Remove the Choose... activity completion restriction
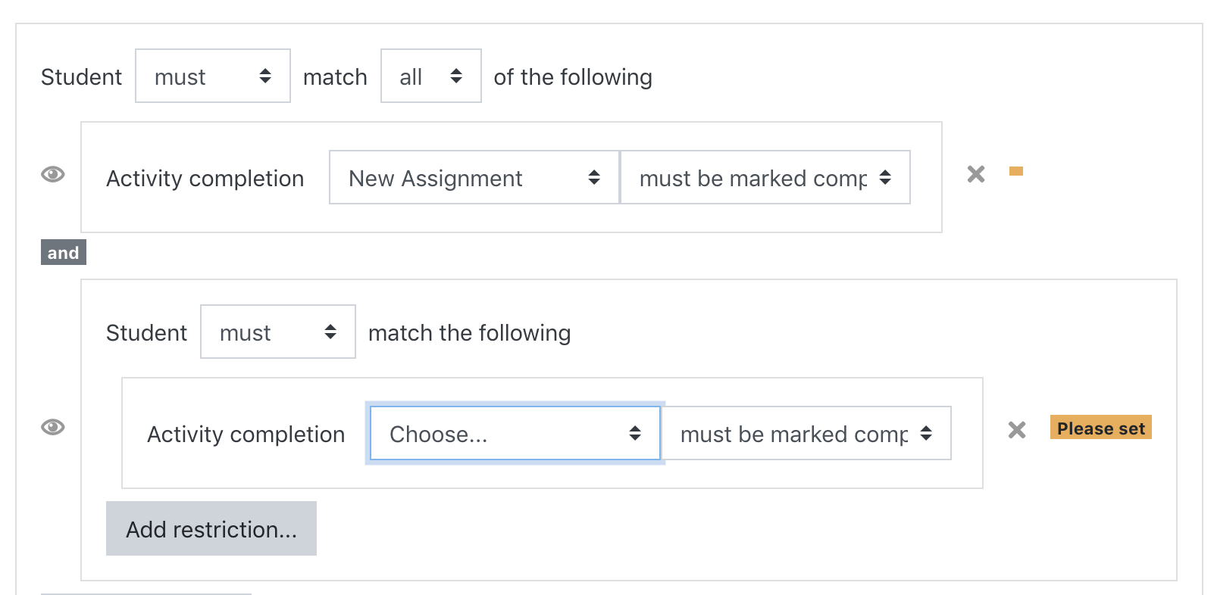Image resolution: width=1214 pixels, height=595 pixels. tap(1017, 430)
